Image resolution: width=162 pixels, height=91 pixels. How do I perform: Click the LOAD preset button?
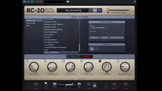pos(95,10)
